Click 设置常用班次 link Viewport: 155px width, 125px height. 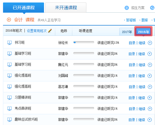(37, 31)
